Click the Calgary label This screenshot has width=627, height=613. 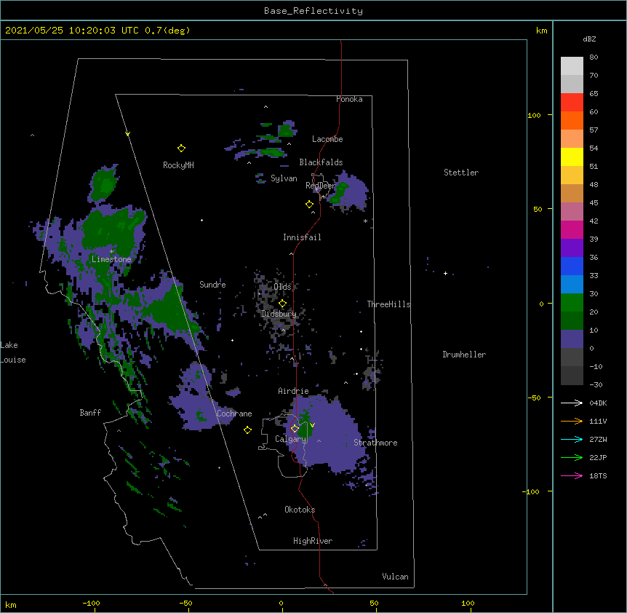coord(290,439)
